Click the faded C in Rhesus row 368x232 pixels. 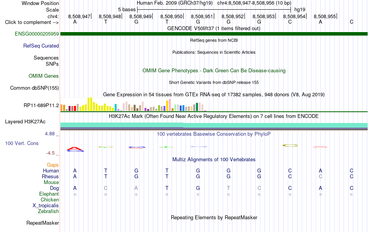click(x=321, y=176)
